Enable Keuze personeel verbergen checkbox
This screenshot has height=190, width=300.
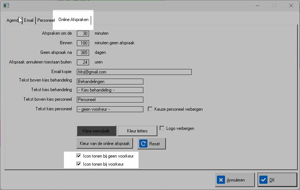click(x=150, y=109)
